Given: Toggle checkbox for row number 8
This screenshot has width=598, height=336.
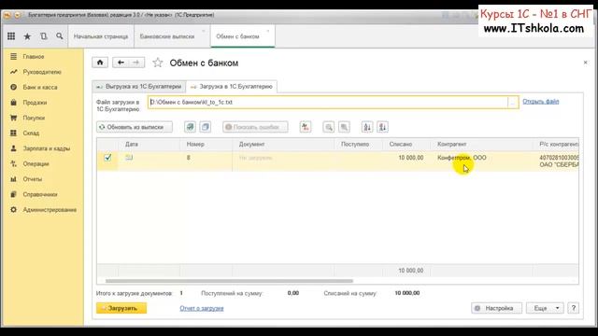Looking at the screenshot, I should pos(107,158).
